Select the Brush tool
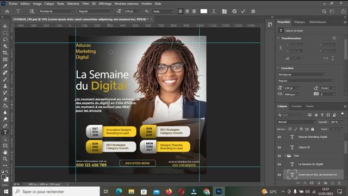Image resolution: width=348 pixels, height=196 pixels. (5, 79)
